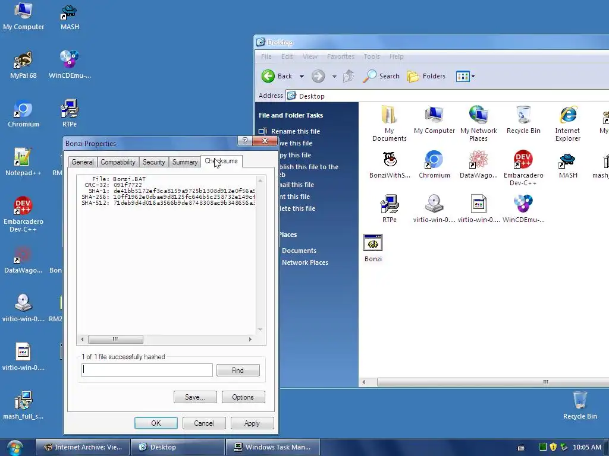Screen dimensions: 609x456
Task: Click the Forward arrow in the Desktop window toolbar
Action: [318, 76]
